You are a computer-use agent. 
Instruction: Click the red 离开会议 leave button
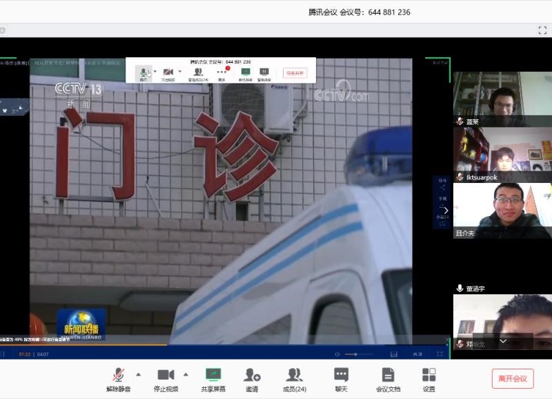512,378
